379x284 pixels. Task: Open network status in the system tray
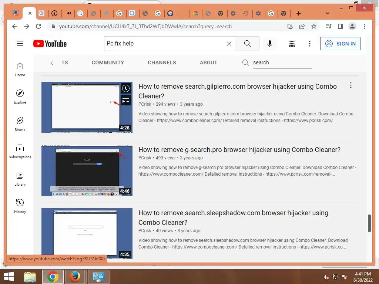click(335, 277)
